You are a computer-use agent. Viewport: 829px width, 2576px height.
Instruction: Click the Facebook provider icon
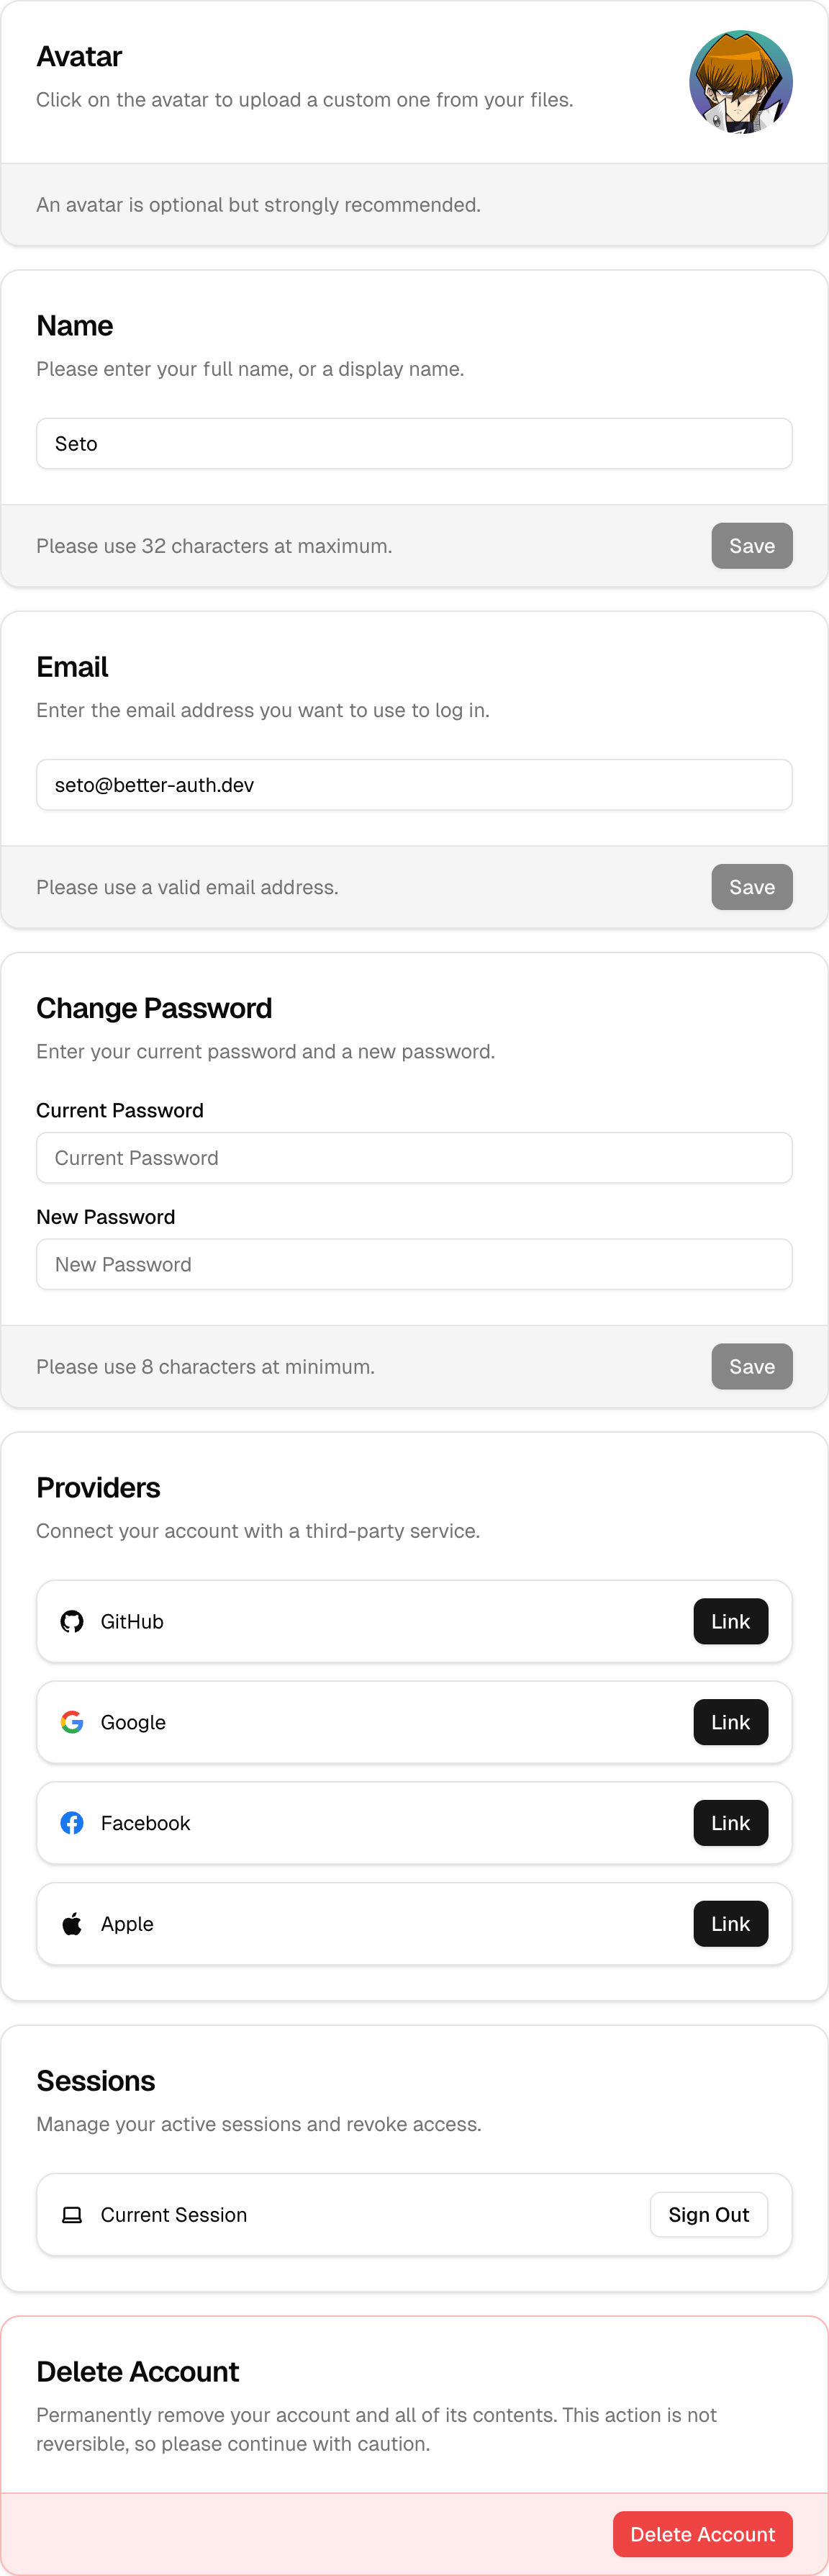[72, 1823]
